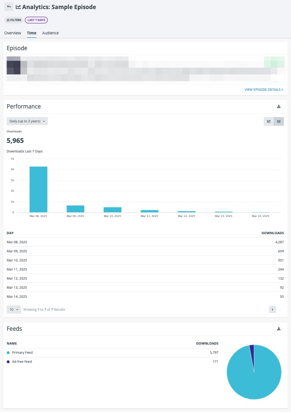Click the Mar 08, 2025 bar in chart
Screen dimensions: 291x412
[38, 189]
